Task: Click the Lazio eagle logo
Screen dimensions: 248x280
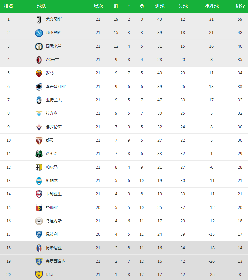Action: (x=39, y=113)
